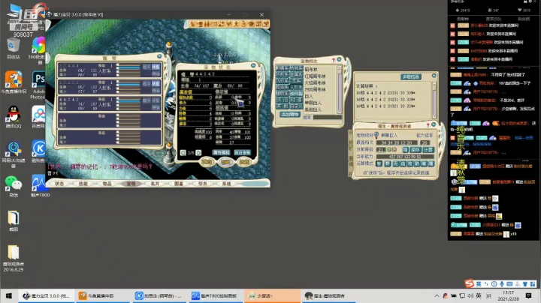Open 腾讯QQ desktop shortcut
This screenshot has height=303, width=541.
[x=14, y=117]
